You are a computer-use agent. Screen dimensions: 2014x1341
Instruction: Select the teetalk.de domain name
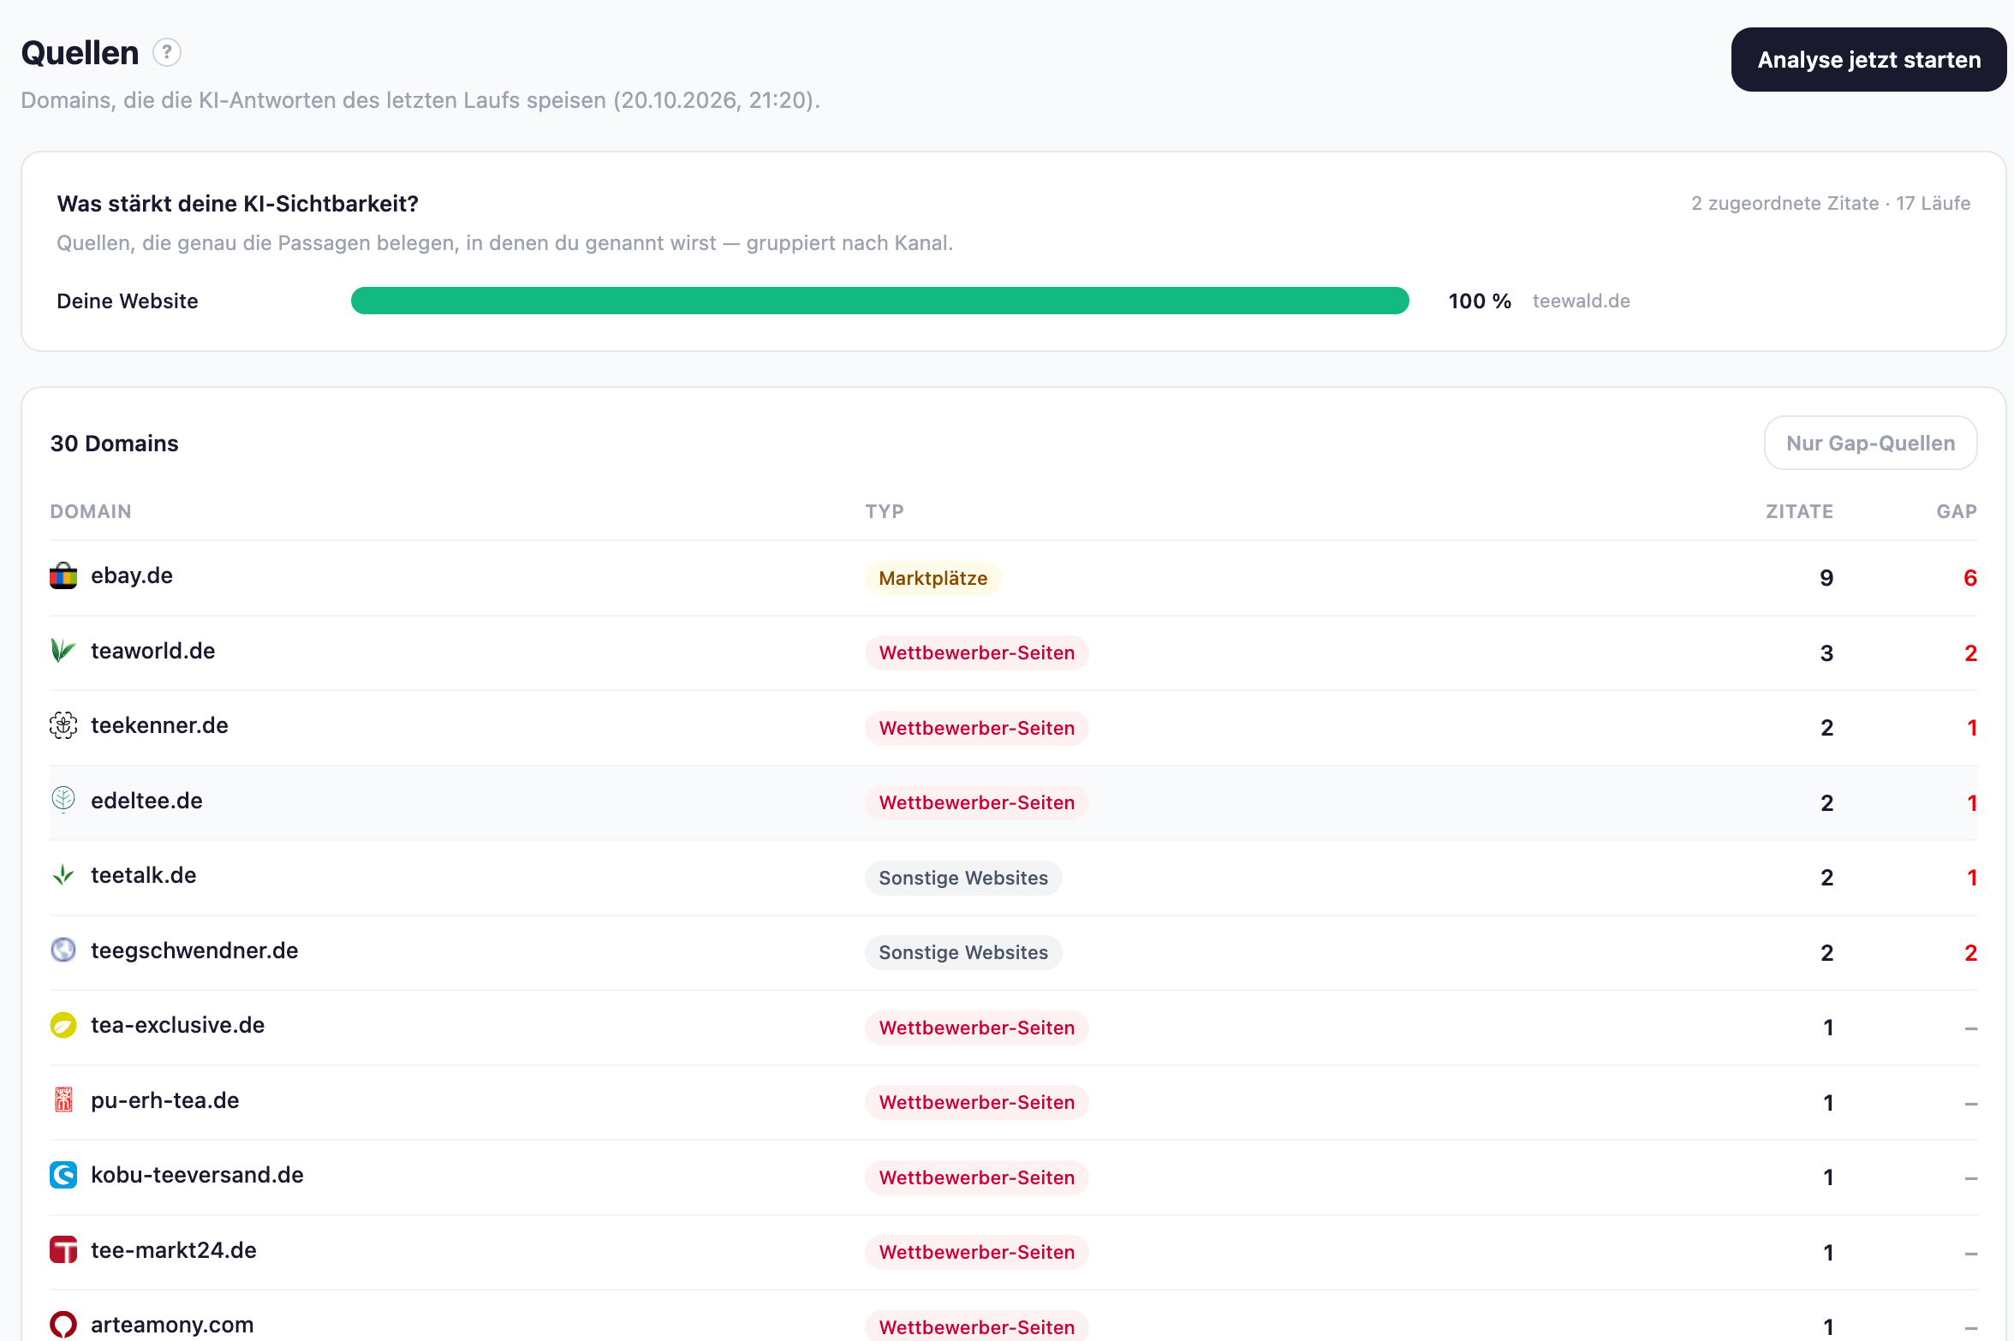click(143, 875)
